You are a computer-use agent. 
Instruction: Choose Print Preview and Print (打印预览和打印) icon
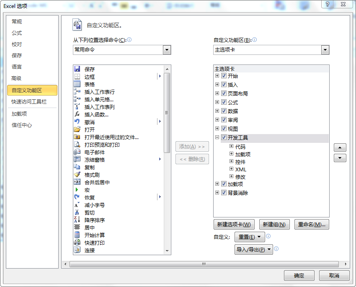pyautogui.click(x=77, y=144)
